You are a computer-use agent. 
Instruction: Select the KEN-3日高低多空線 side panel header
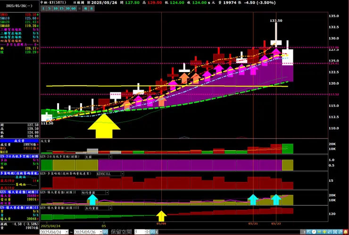tap(19, 156)
